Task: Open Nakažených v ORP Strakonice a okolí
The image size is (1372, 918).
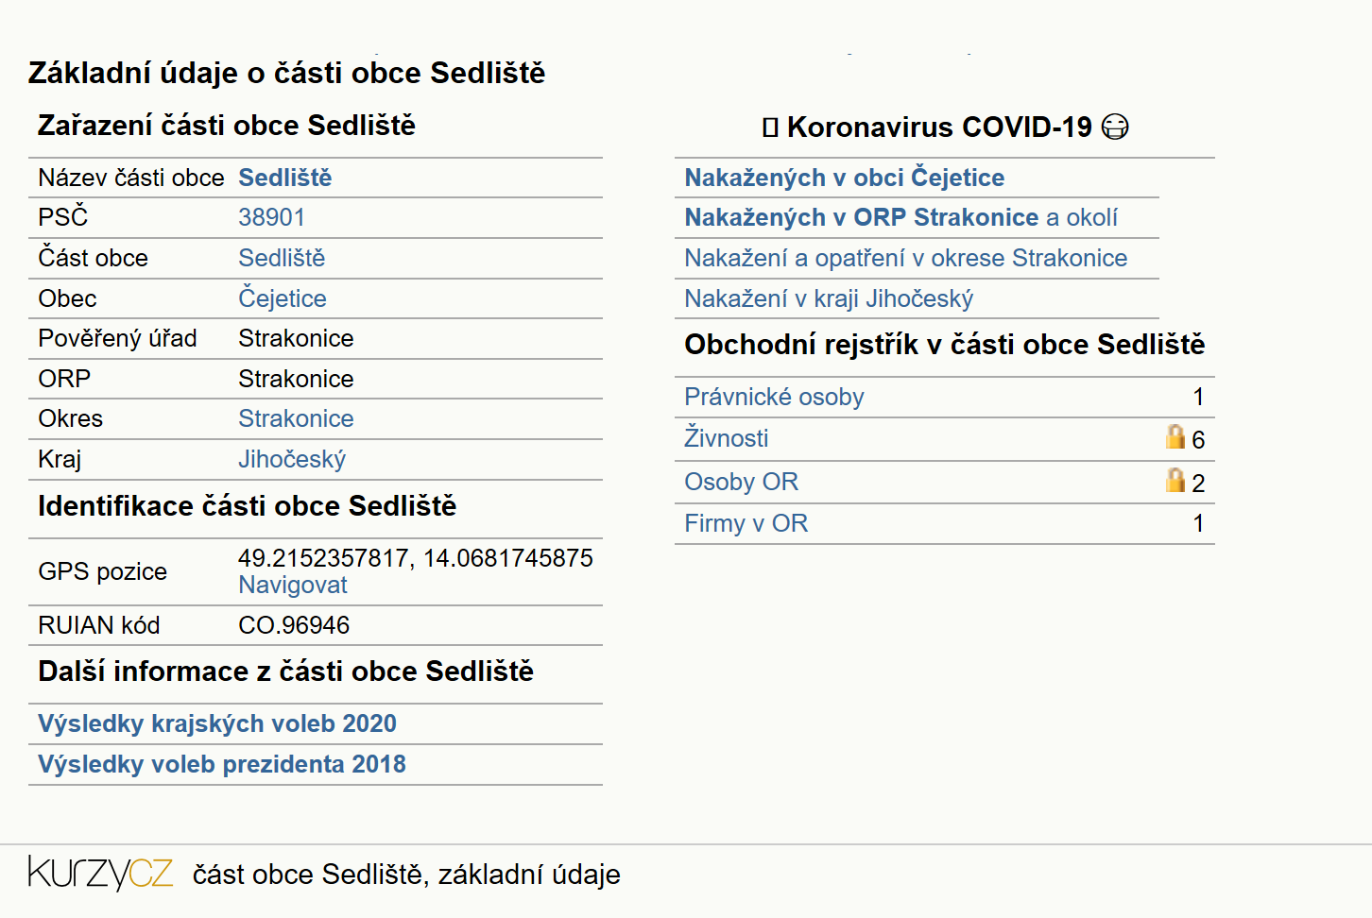Action: 900,217
